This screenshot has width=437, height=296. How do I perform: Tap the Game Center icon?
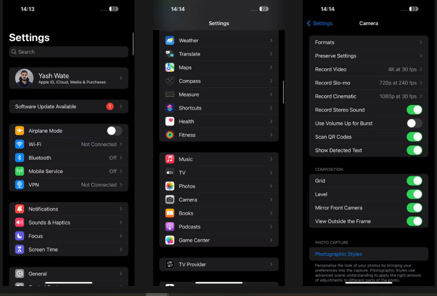click(170, 240)
